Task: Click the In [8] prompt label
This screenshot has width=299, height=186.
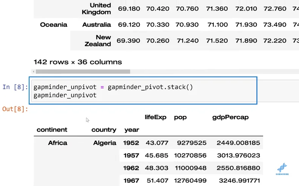Action: 15,87
